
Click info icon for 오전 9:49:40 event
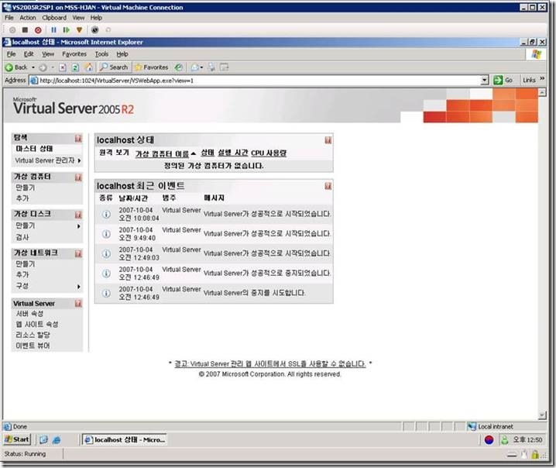pos(106,234)
